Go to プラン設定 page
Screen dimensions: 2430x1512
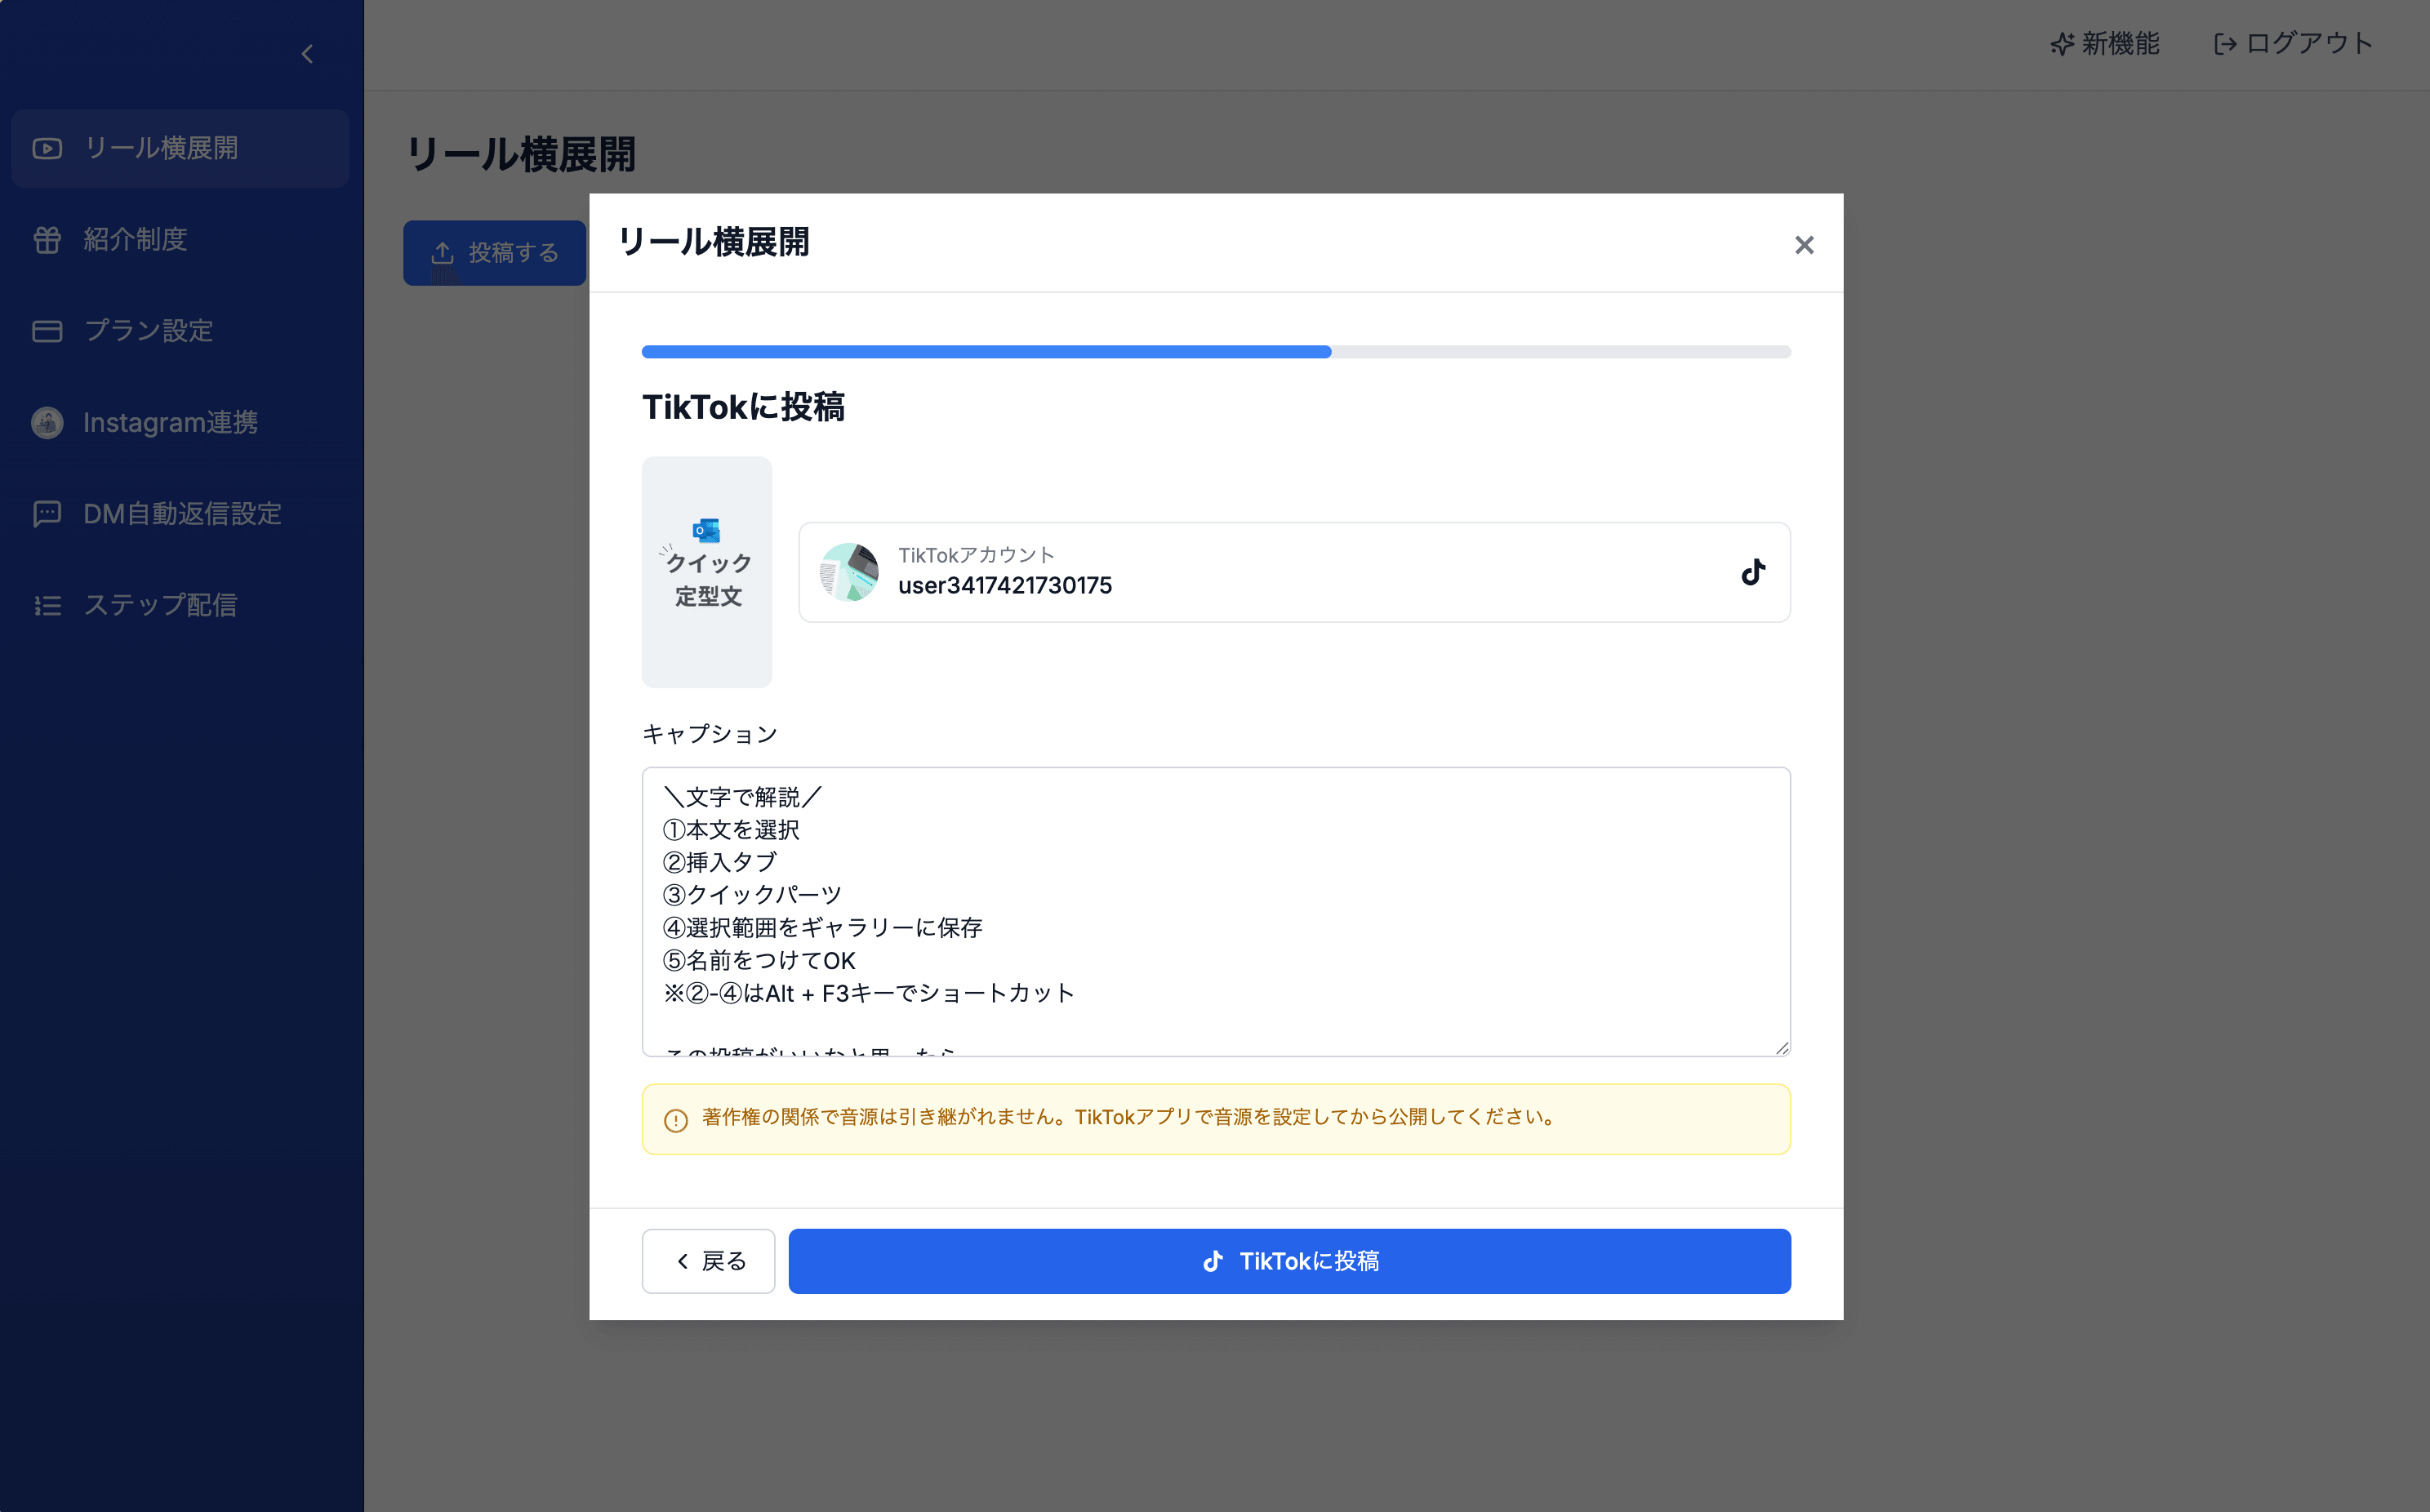coord(180,331)
